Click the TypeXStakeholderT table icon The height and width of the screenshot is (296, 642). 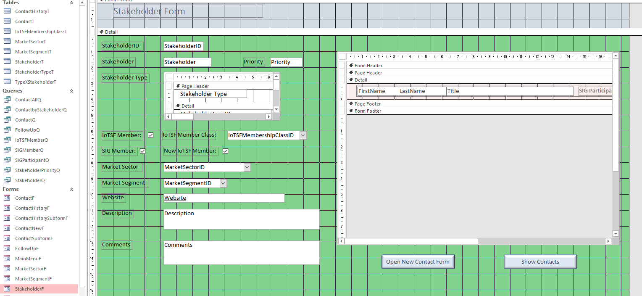(7, 82)
